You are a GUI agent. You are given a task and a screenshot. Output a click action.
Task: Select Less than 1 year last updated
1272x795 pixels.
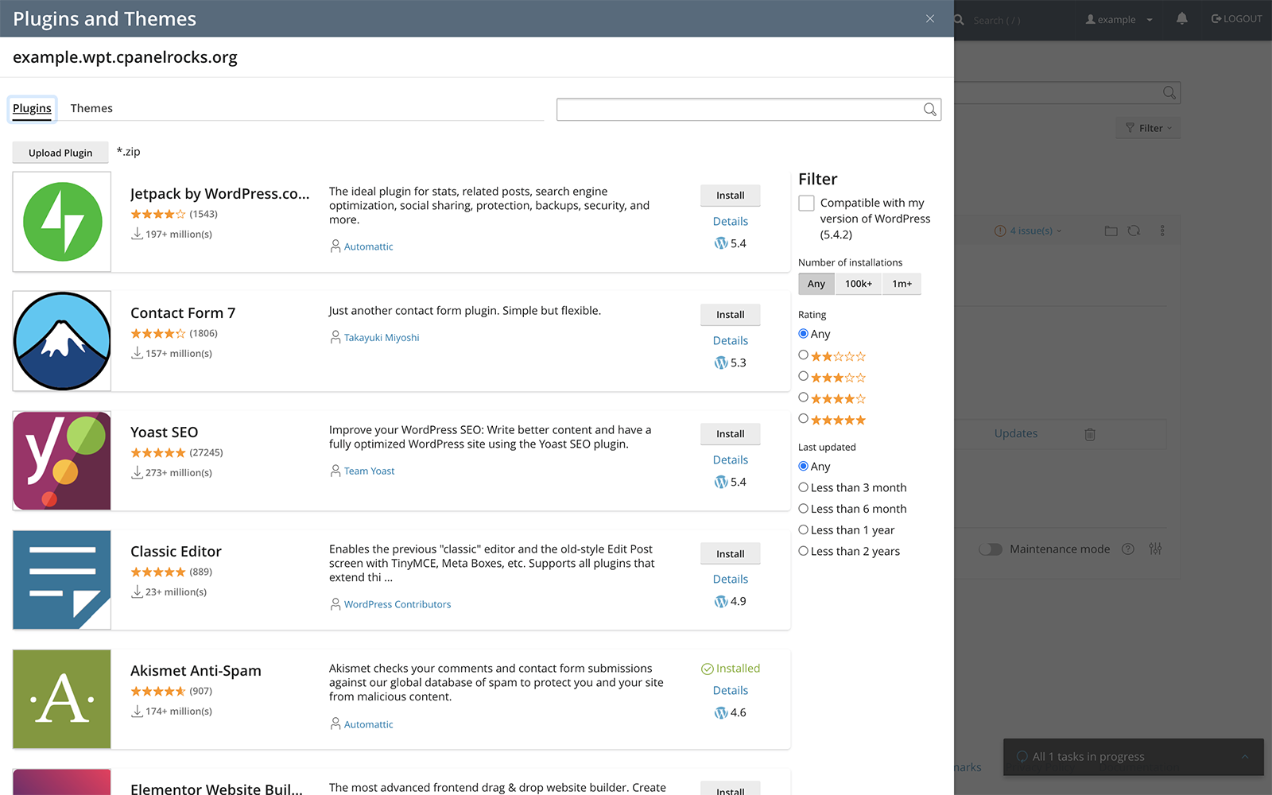(804, 530)
